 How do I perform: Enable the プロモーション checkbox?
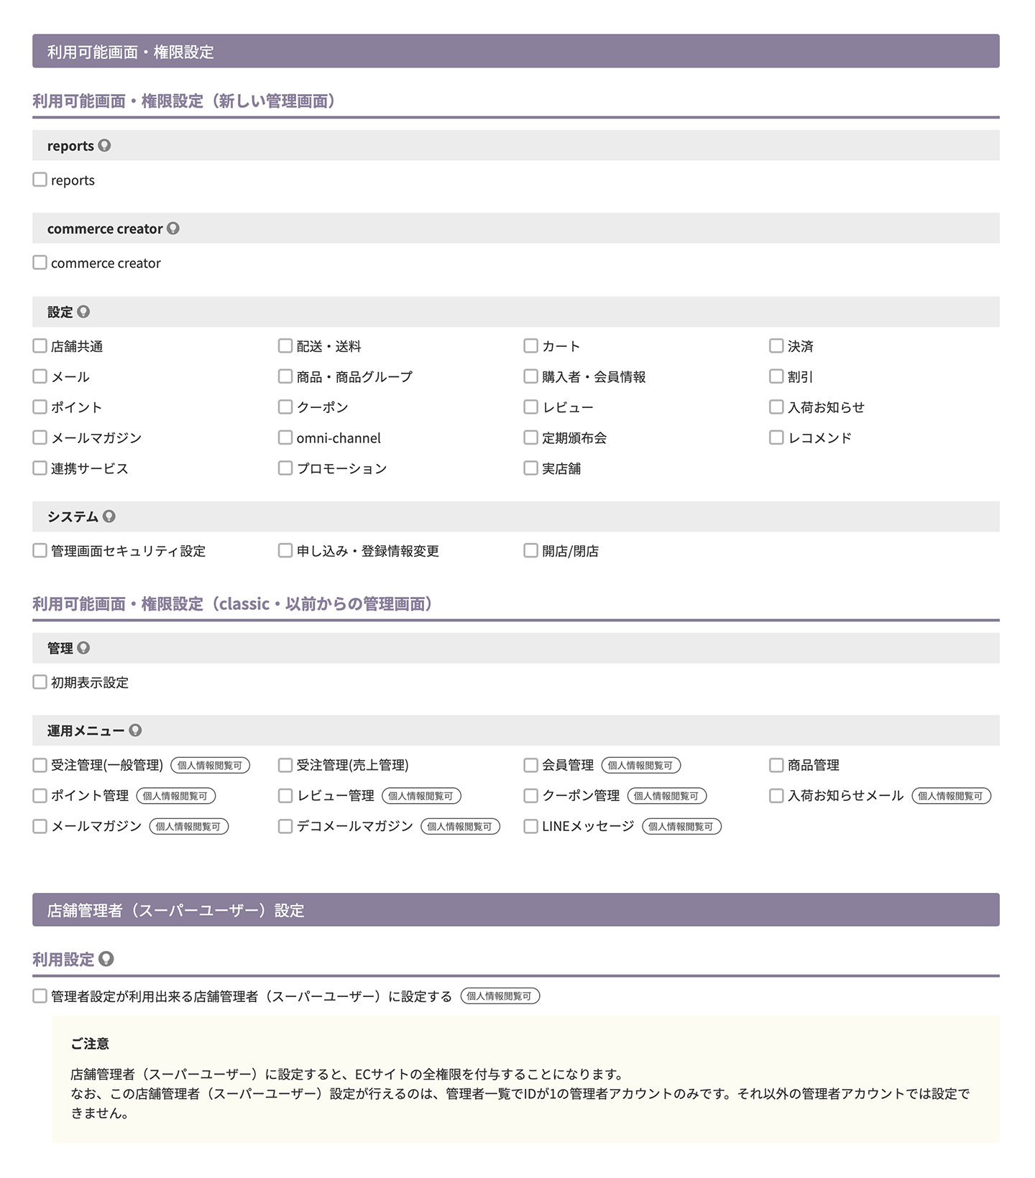tap(285, 468)
